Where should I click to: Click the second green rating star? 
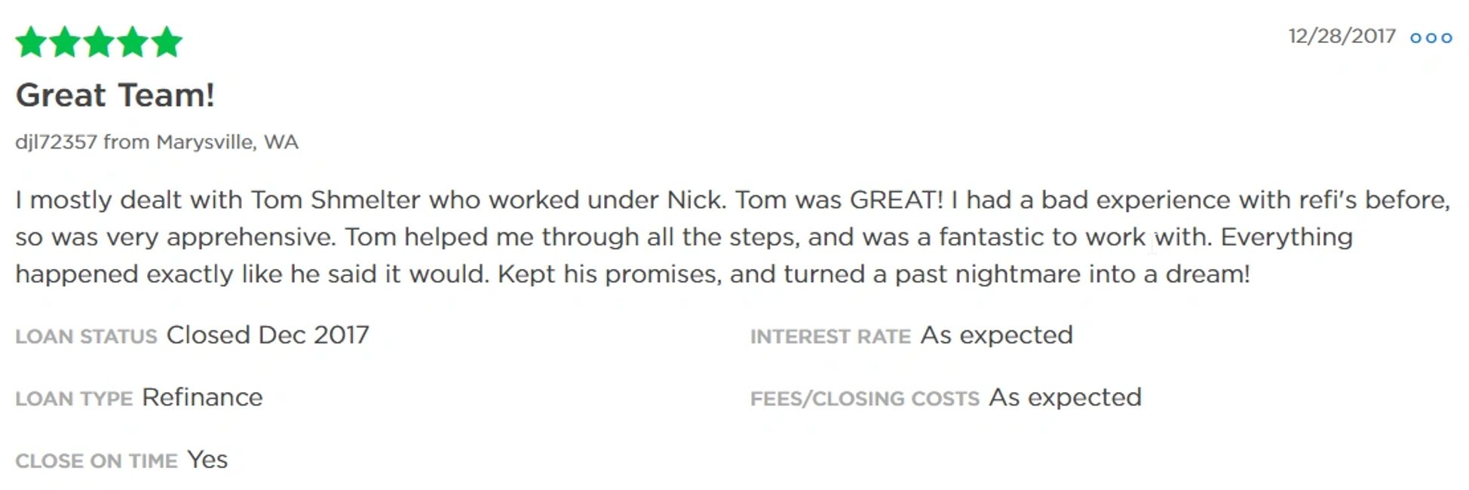tap(65, 42)
